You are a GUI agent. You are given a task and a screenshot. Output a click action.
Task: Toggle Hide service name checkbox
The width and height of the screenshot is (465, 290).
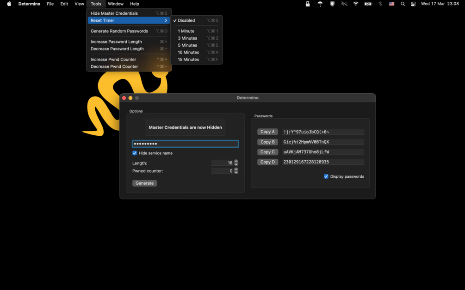135,153
